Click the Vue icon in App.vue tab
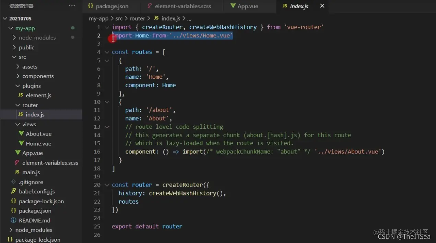 coord(233,6)
